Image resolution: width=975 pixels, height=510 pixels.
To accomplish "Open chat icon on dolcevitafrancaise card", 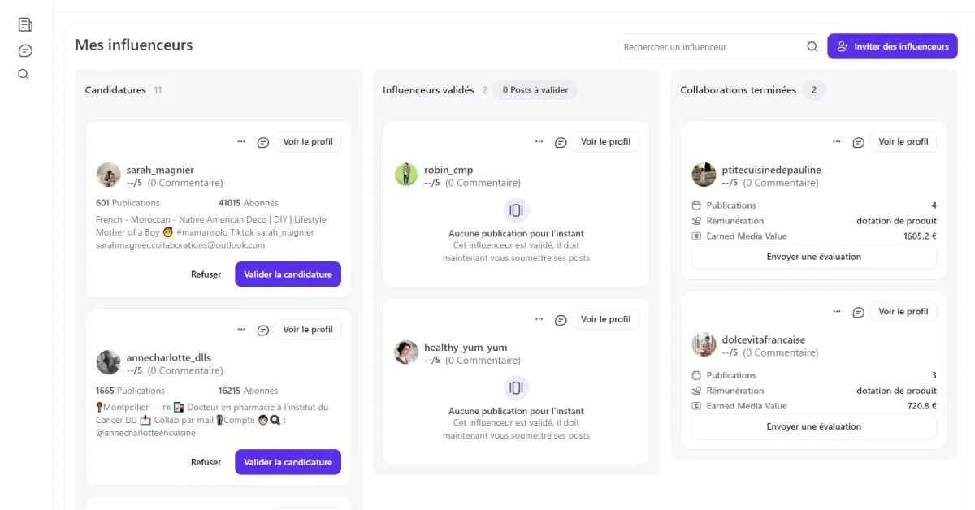I will tap(858, 312).
